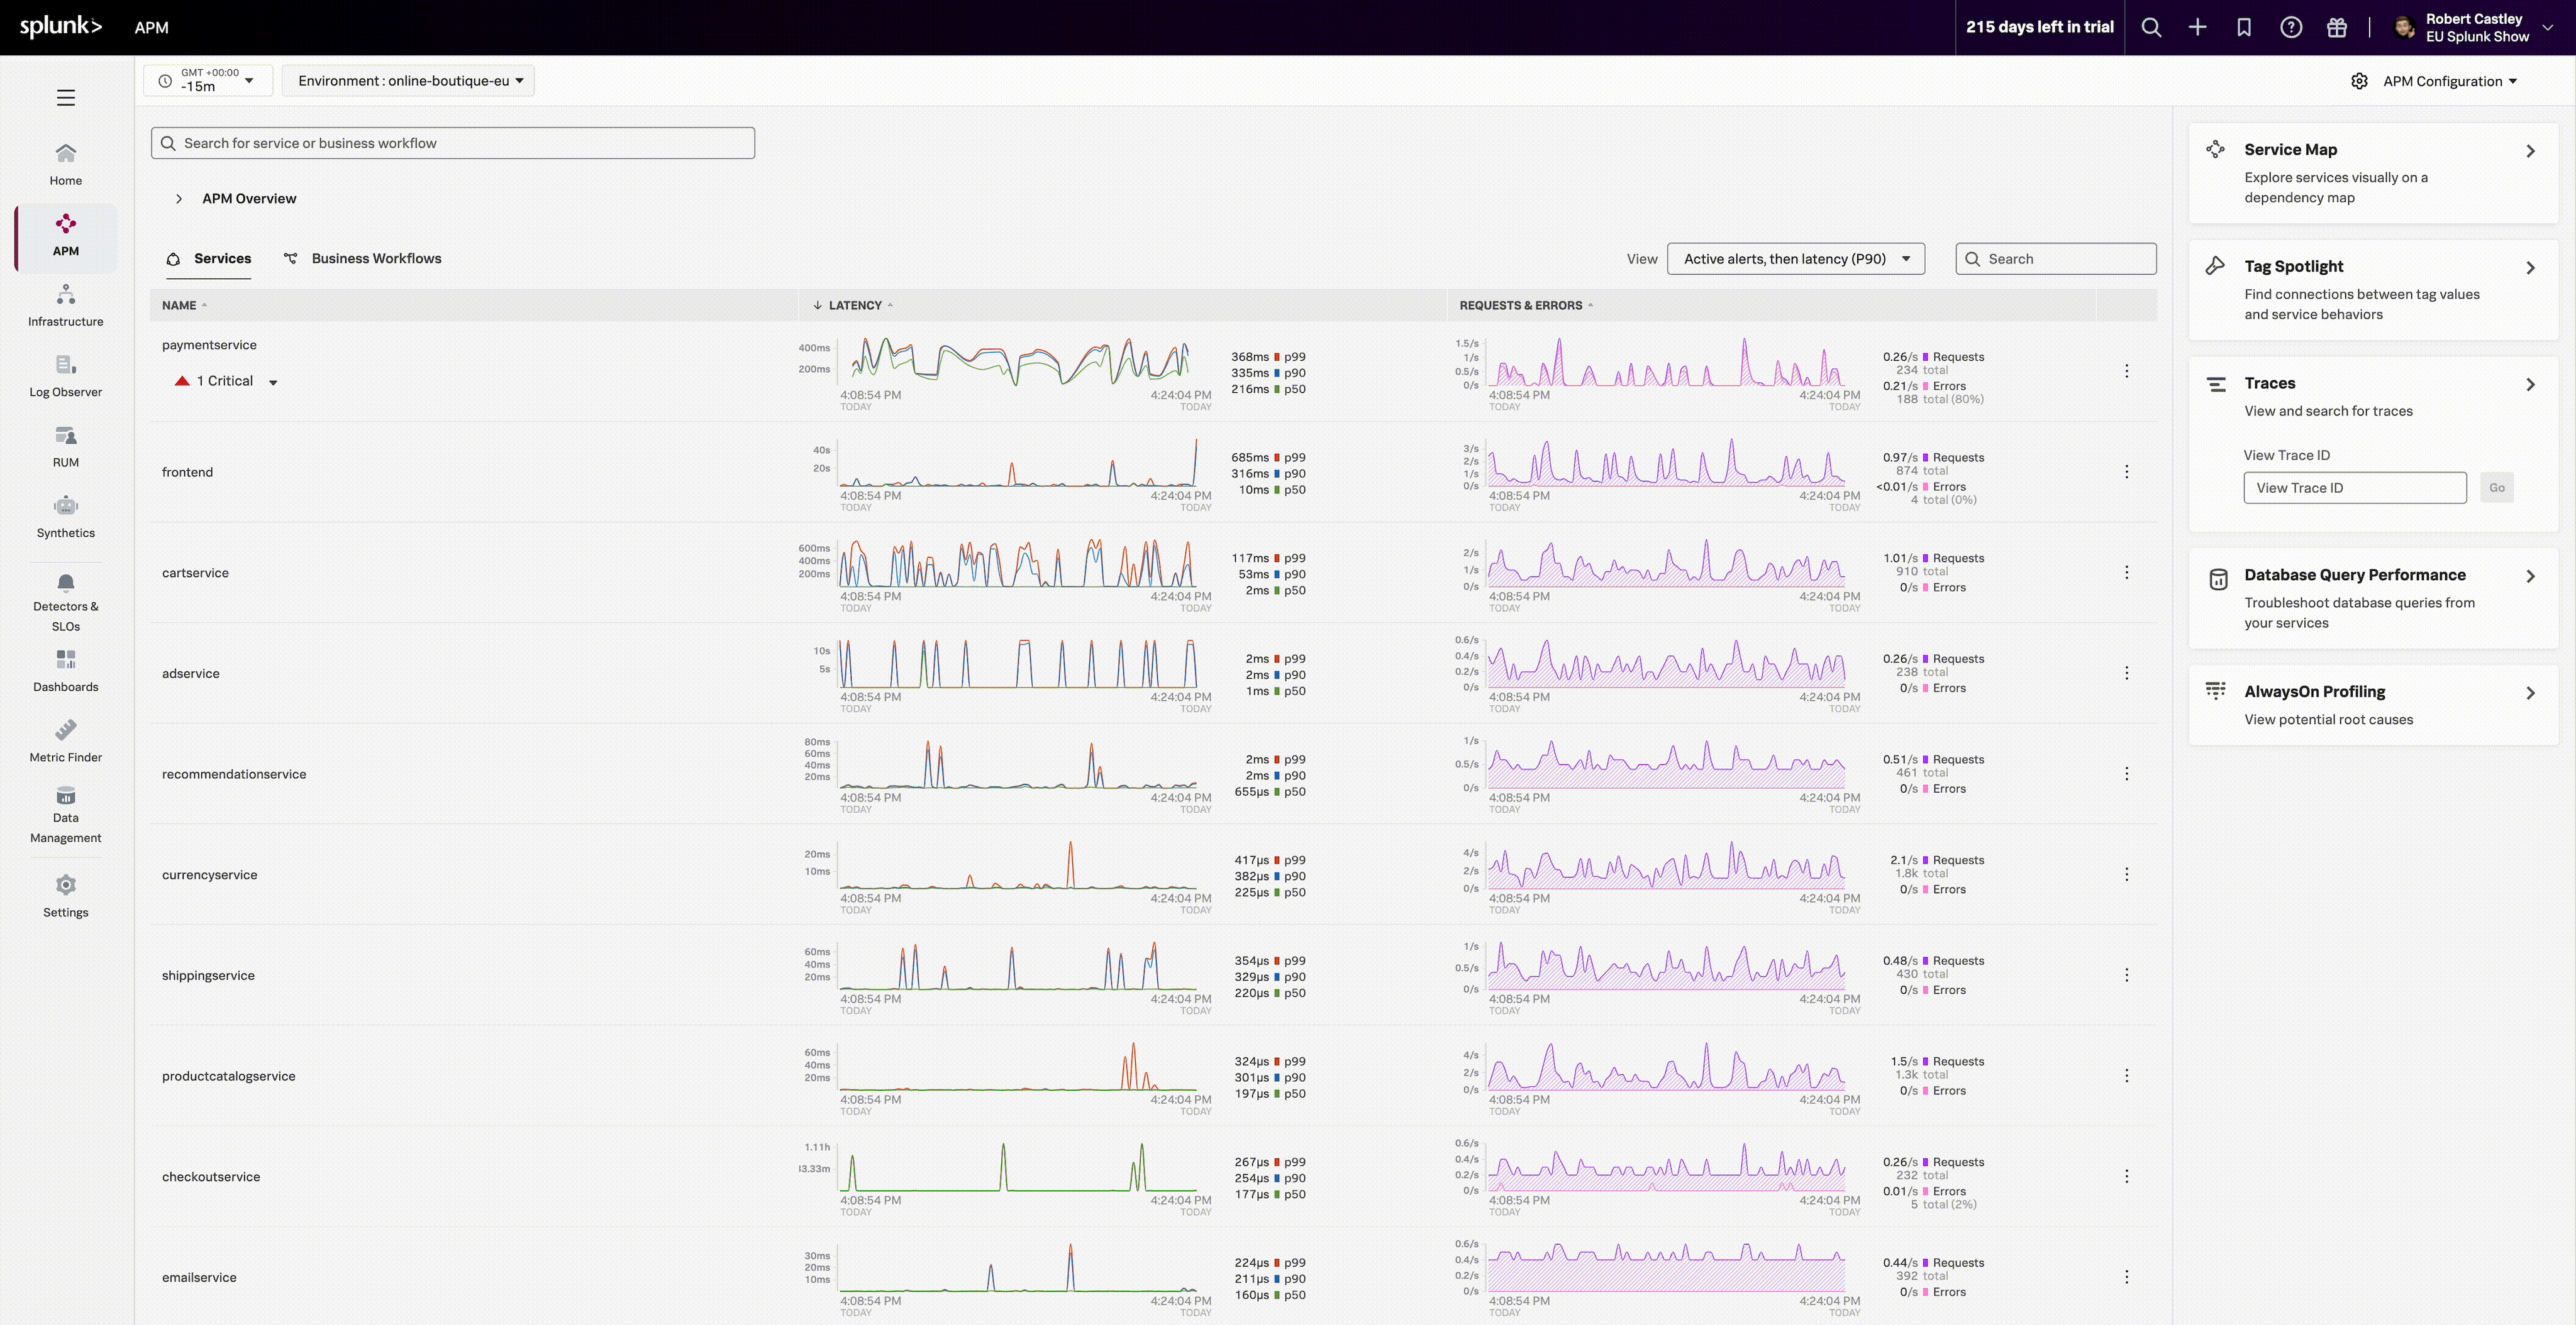
Task: Click the 215 days left in trial banner
Action: [x=2039, y=27]
